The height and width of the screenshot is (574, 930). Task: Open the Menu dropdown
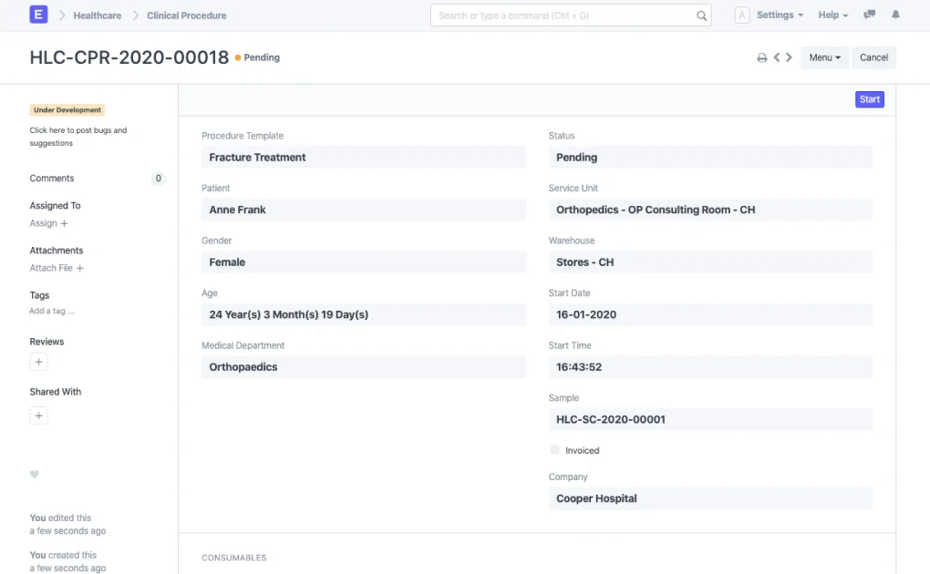point(824,56)
